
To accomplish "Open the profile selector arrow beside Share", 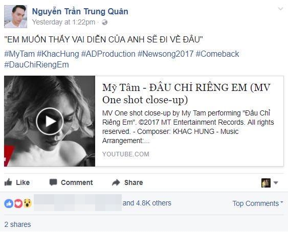I will 276,182.
